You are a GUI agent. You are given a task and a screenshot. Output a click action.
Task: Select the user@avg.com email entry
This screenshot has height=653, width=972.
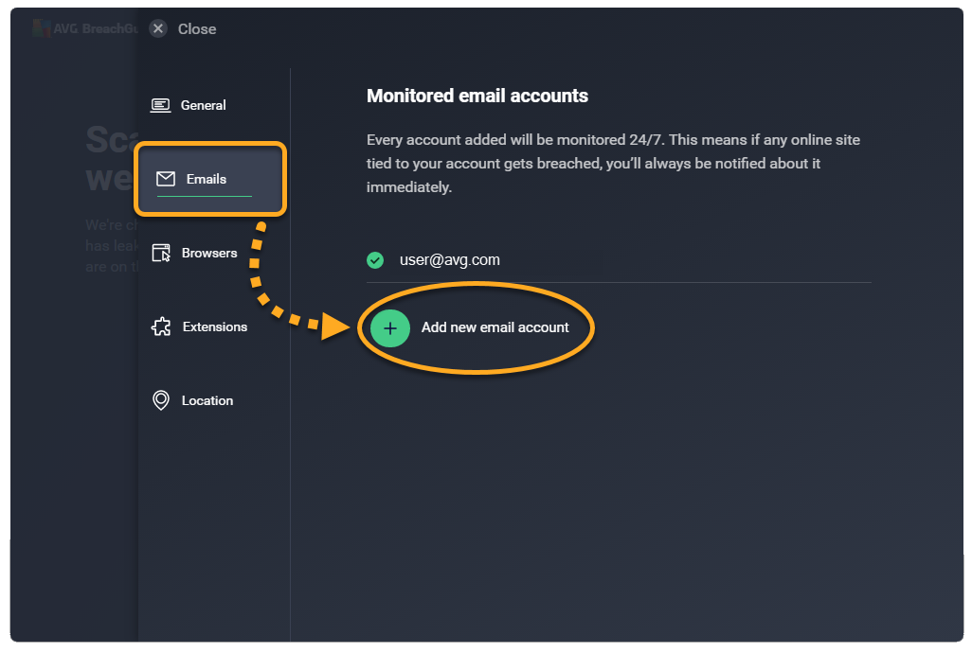point(450,259)
